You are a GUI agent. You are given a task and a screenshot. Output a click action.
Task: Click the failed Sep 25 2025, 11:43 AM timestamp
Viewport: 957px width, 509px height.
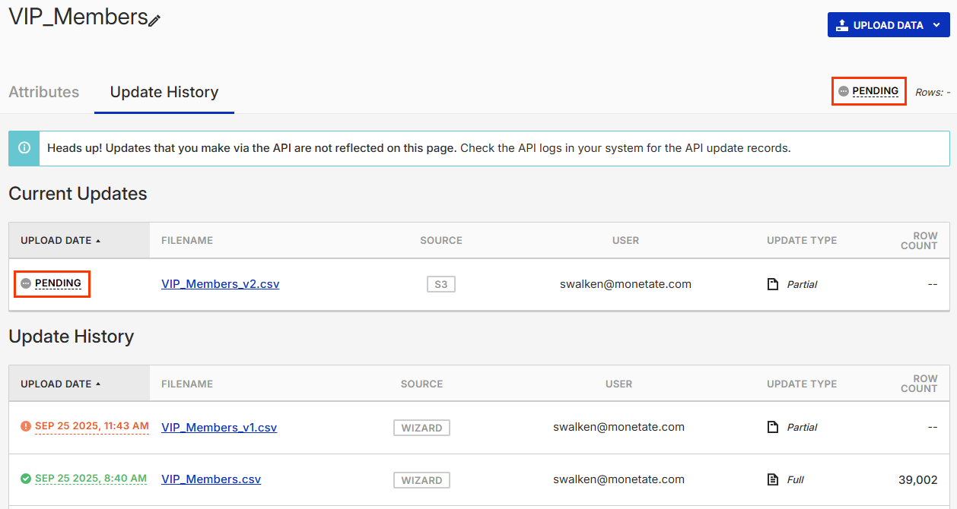91,426
